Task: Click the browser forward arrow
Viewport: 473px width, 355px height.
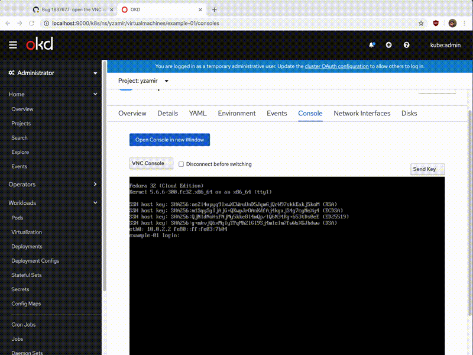Action: click(x=20, y=23)
